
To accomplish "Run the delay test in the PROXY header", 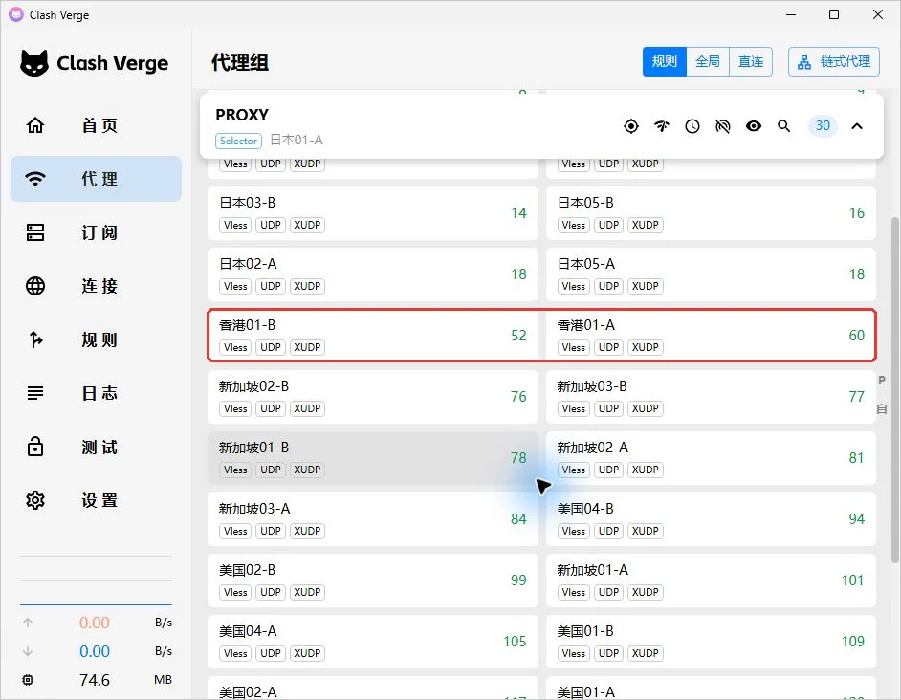I will 662,126.
